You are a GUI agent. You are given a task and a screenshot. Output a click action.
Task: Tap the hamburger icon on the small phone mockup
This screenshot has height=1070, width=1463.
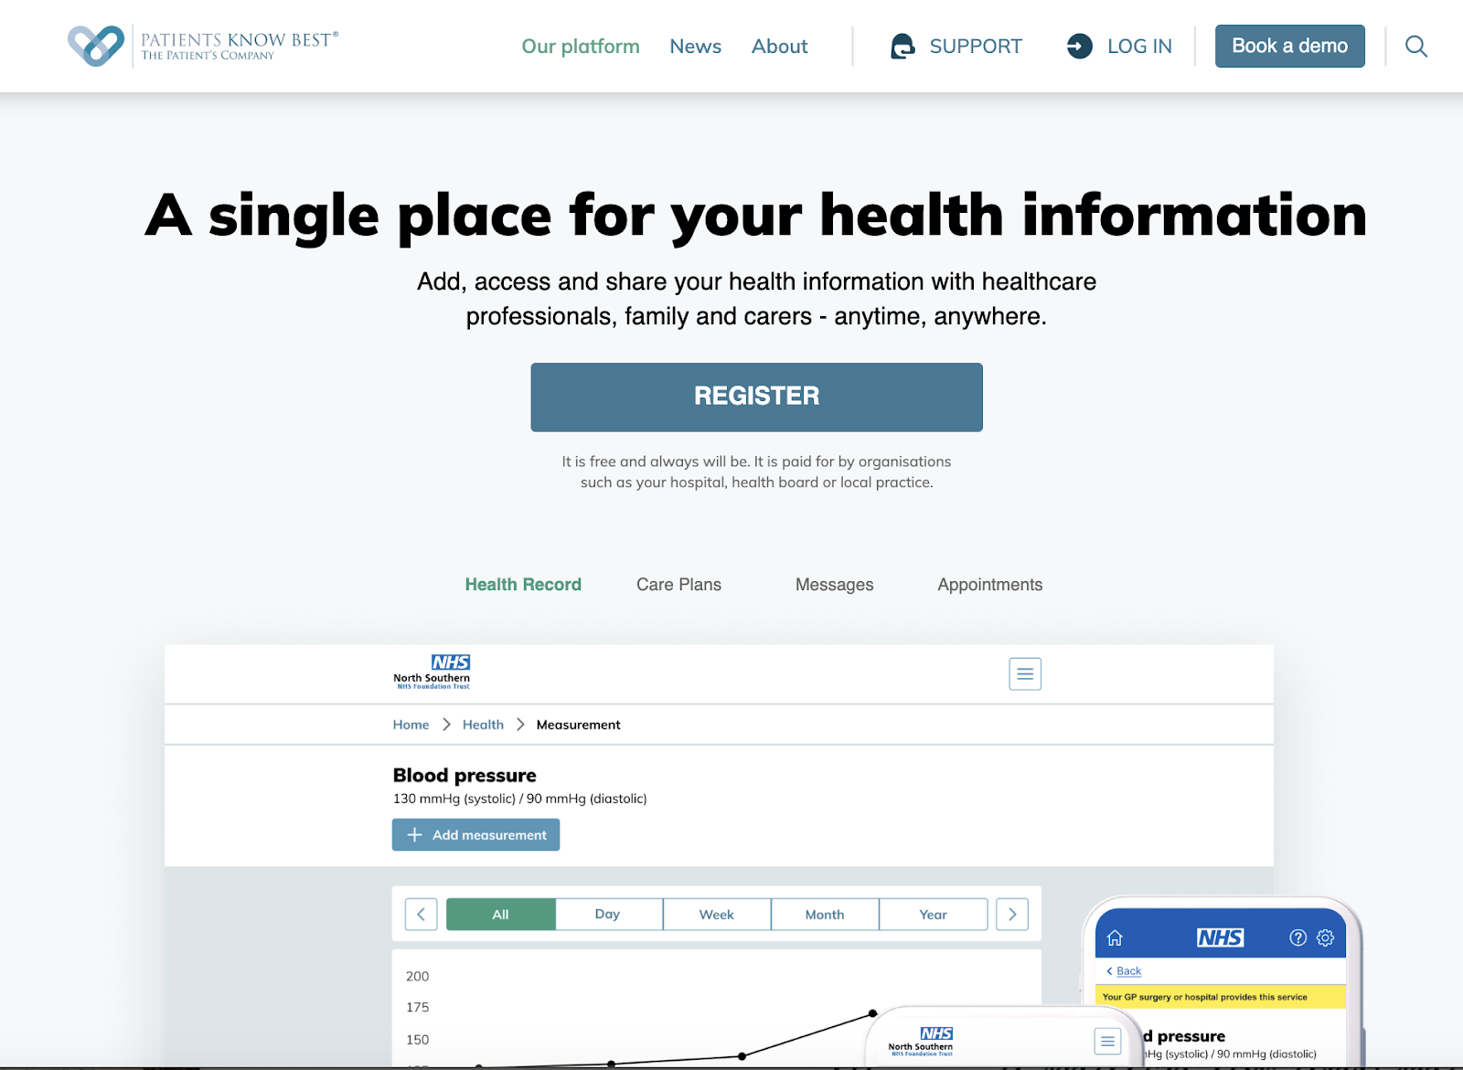pos(1106,1041)
